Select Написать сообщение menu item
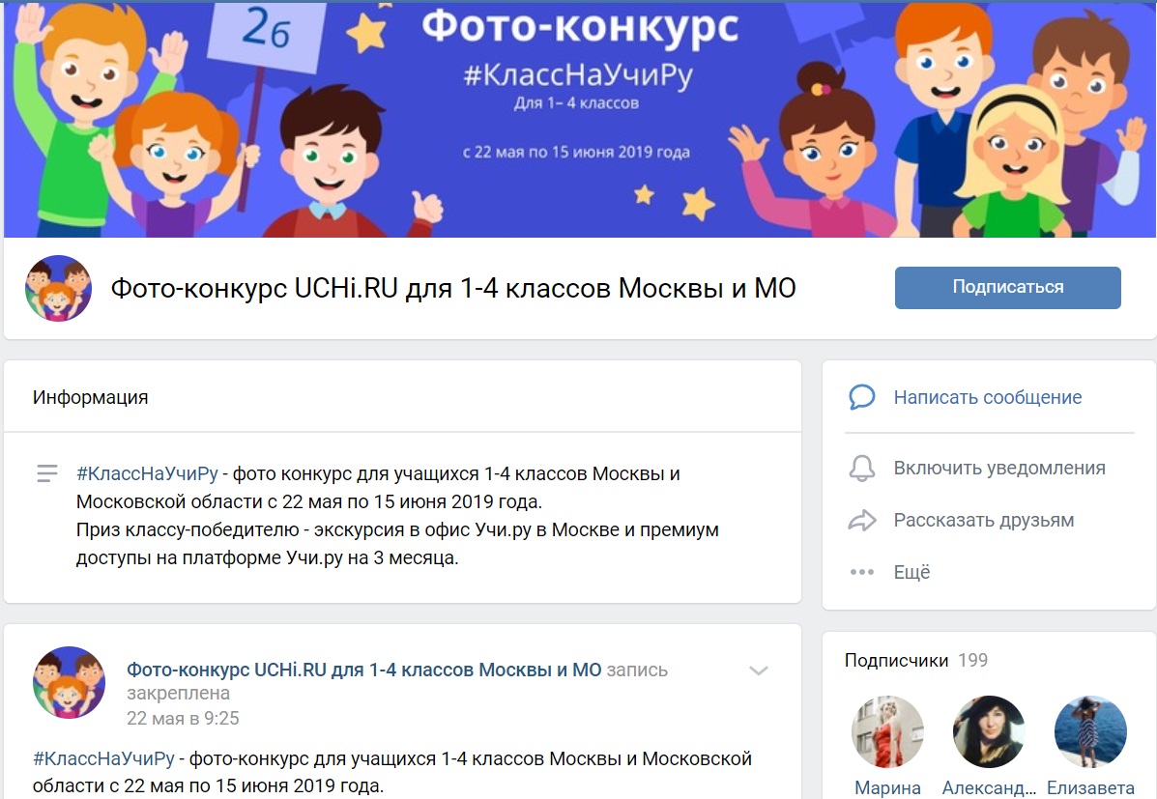Image resolution: width=1157 pixels, height=799 pixels. [x=989, y=397]
